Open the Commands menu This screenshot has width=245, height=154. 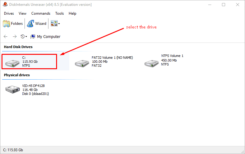pos(41,13)
